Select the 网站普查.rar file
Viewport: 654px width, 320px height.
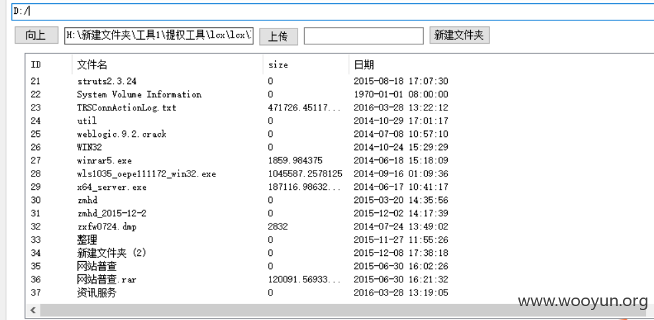[106, 280]
